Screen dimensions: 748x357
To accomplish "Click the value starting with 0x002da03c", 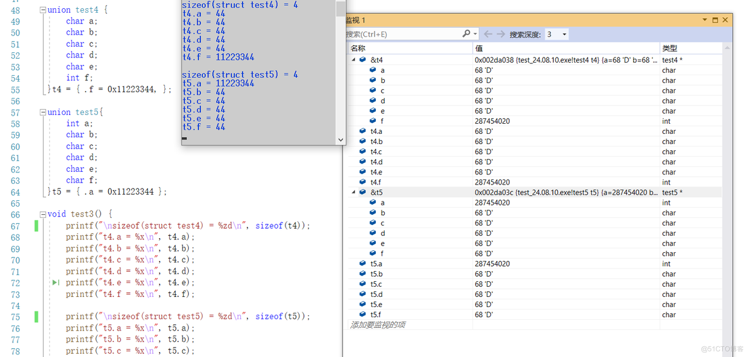I will (566, 192).
